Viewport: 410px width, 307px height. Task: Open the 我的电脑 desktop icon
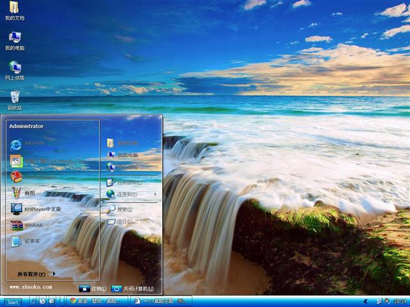point(14,38)
